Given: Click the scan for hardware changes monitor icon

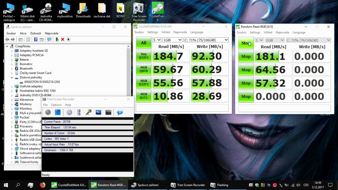Looking at the screenshot, I should pyautogui.click(x=49, y=39).
